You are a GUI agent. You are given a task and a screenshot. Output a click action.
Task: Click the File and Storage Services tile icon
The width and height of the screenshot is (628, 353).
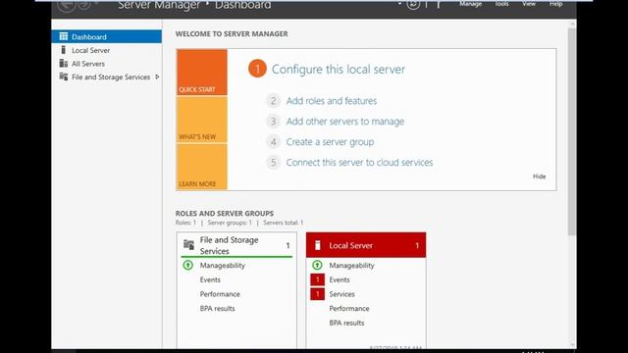coord(188,244)
